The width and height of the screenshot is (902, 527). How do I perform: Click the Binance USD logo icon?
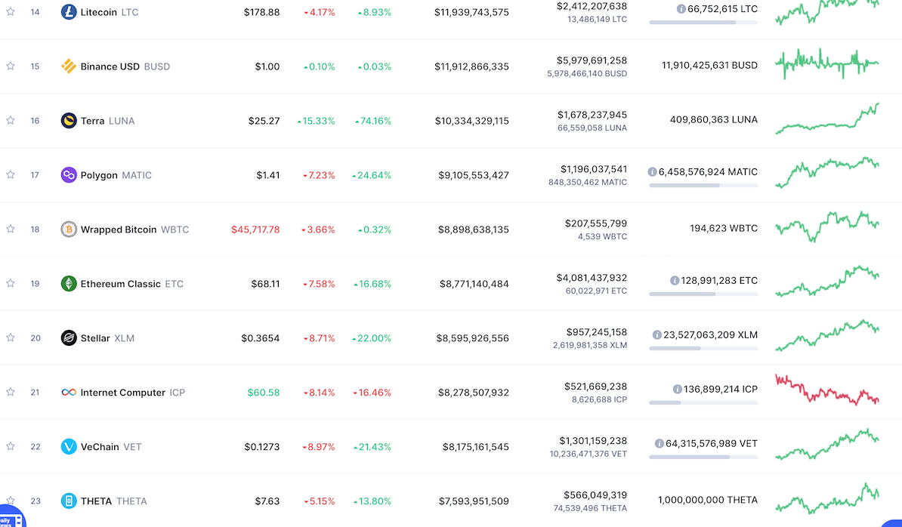69,66
